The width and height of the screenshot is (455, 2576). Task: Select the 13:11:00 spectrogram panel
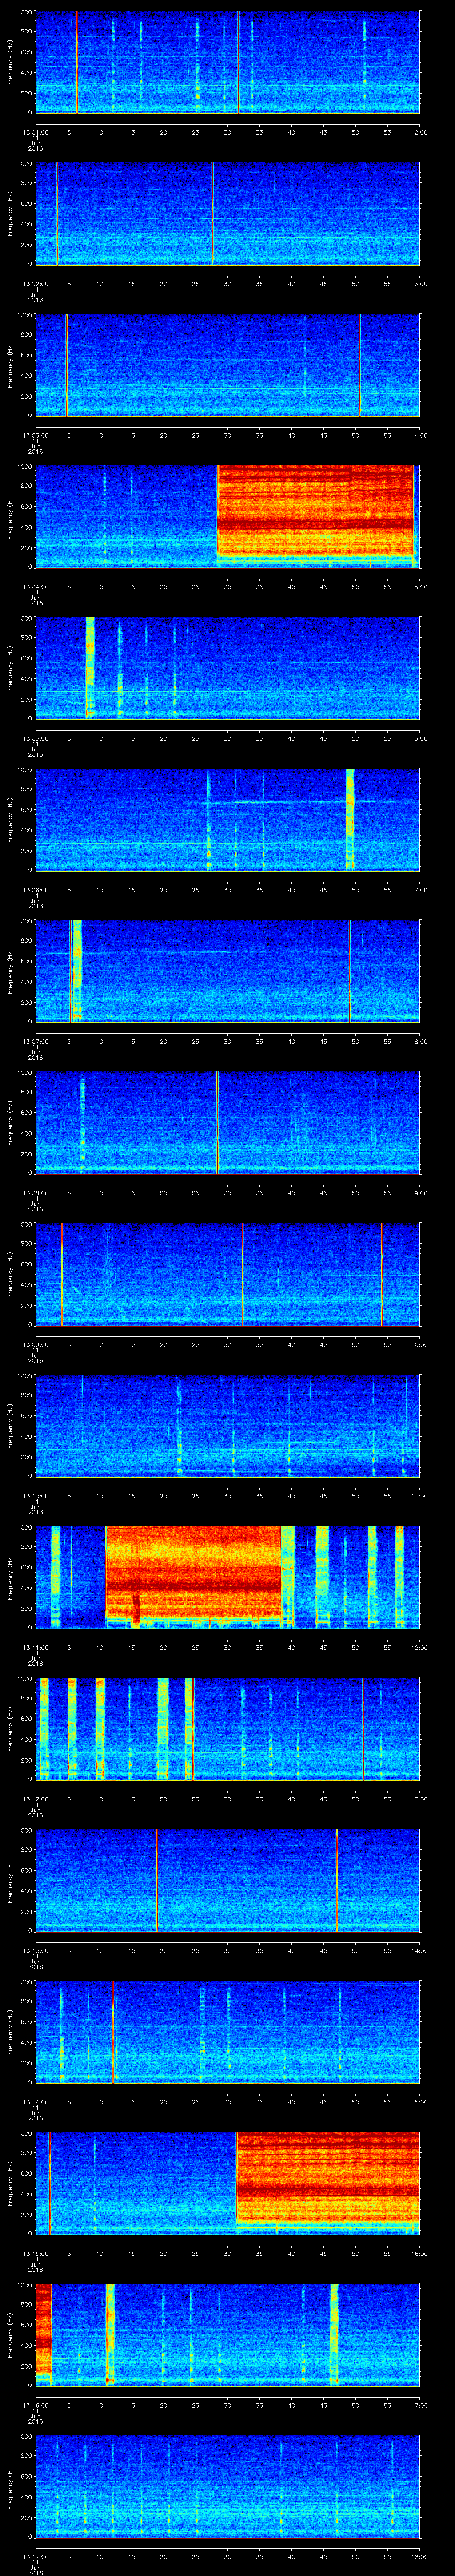pyautogui.click(x=227, y=1577)
